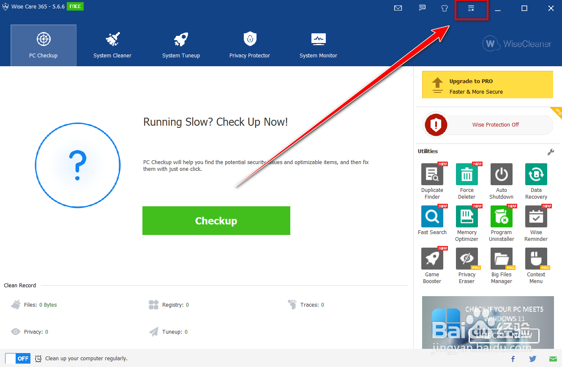Launch Game Booster utility

(x=432, y=266)
